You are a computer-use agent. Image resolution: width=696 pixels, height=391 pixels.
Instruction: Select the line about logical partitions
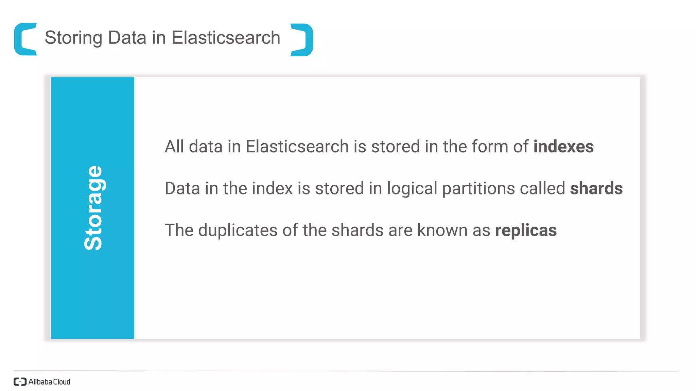pyautogui.click(x=394, y=189)
